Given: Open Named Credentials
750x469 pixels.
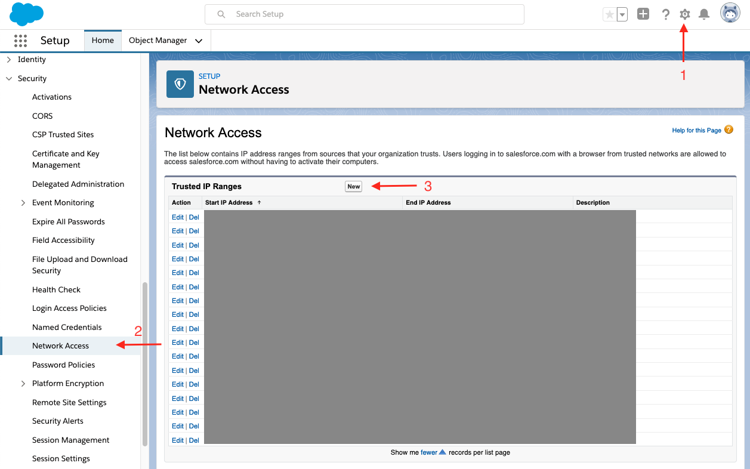Looking at the screenshot, I should (x=67, y=328).
